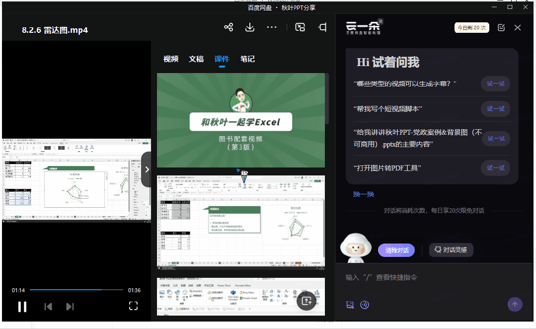Download the video with the download icon

[x=250, y=27]
